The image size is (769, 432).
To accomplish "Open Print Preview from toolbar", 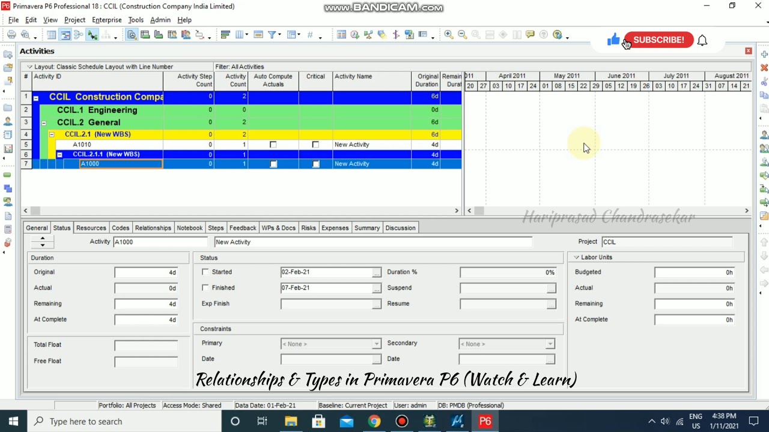I will (25, 35).
